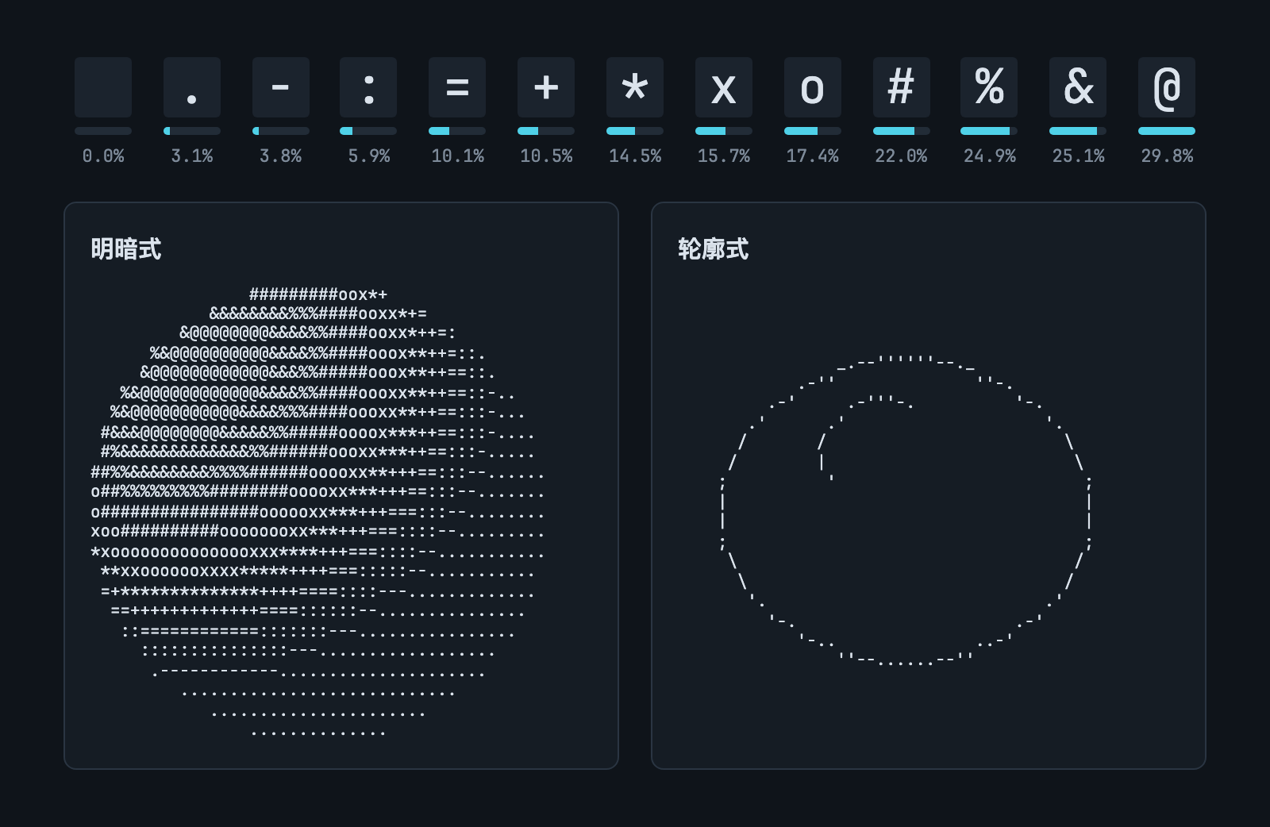Click the density bar above 29.8%
Screen dimensions: 1270x827
coord(1167,131)
